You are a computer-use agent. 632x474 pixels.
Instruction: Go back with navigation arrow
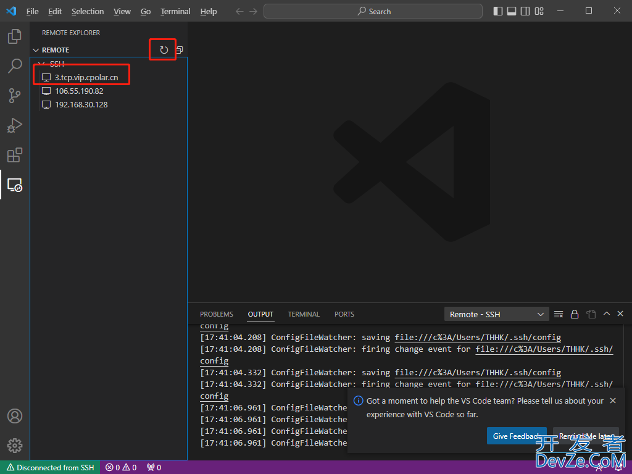(239, 11)
